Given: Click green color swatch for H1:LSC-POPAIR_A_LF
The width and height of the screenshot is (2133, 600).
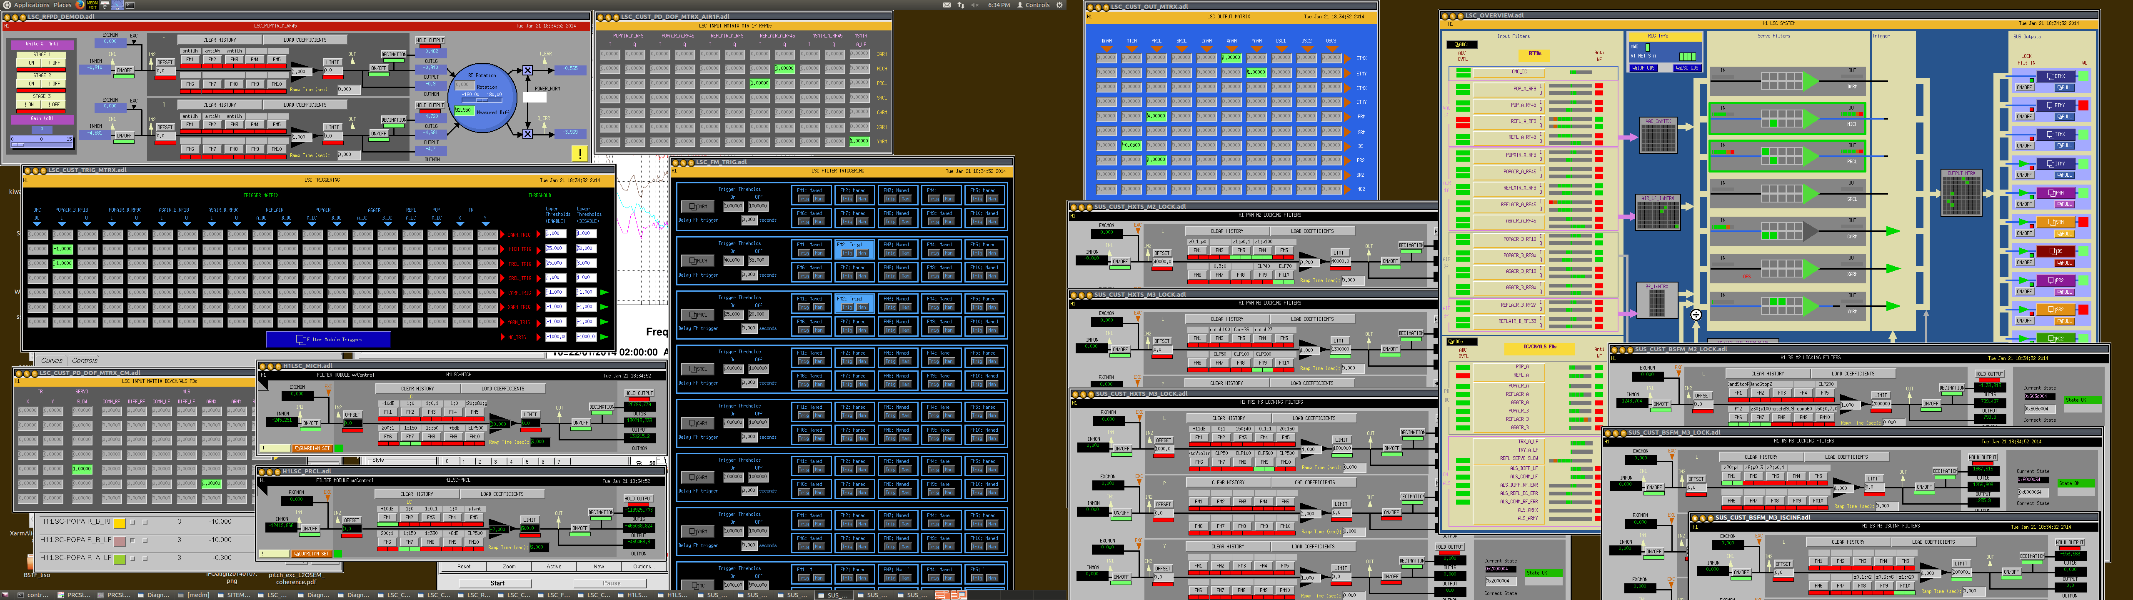Looking at the screenshot, I should (119, 560).
